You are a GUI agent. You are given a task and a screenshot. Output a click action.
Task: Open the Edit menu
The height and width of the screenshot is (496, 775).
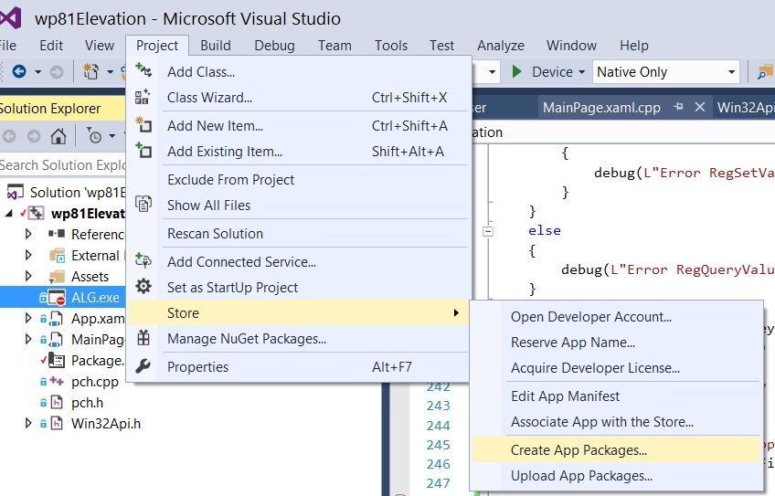coord(51,46)
